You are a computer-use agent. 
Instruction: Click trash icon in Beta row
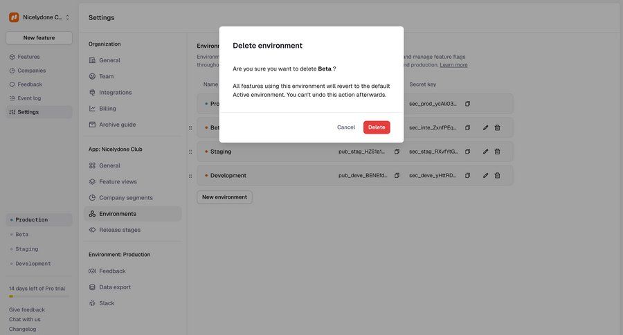coord(497,127)
